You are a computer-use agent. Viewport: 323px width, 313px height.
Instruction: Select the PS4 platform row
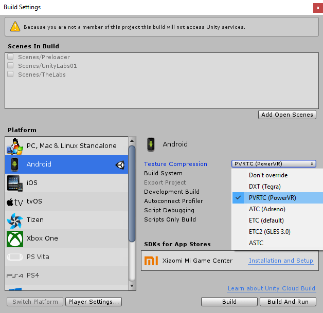tap(66, 275)
